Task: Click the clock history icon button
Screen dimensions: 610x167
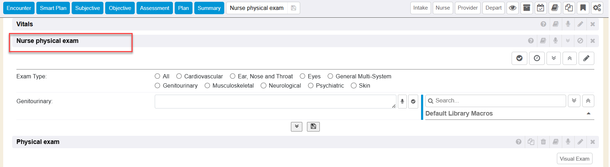Action: 537,58
